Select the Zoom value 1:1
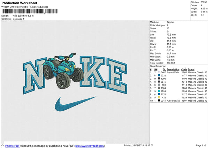 [x=202, y=15]
